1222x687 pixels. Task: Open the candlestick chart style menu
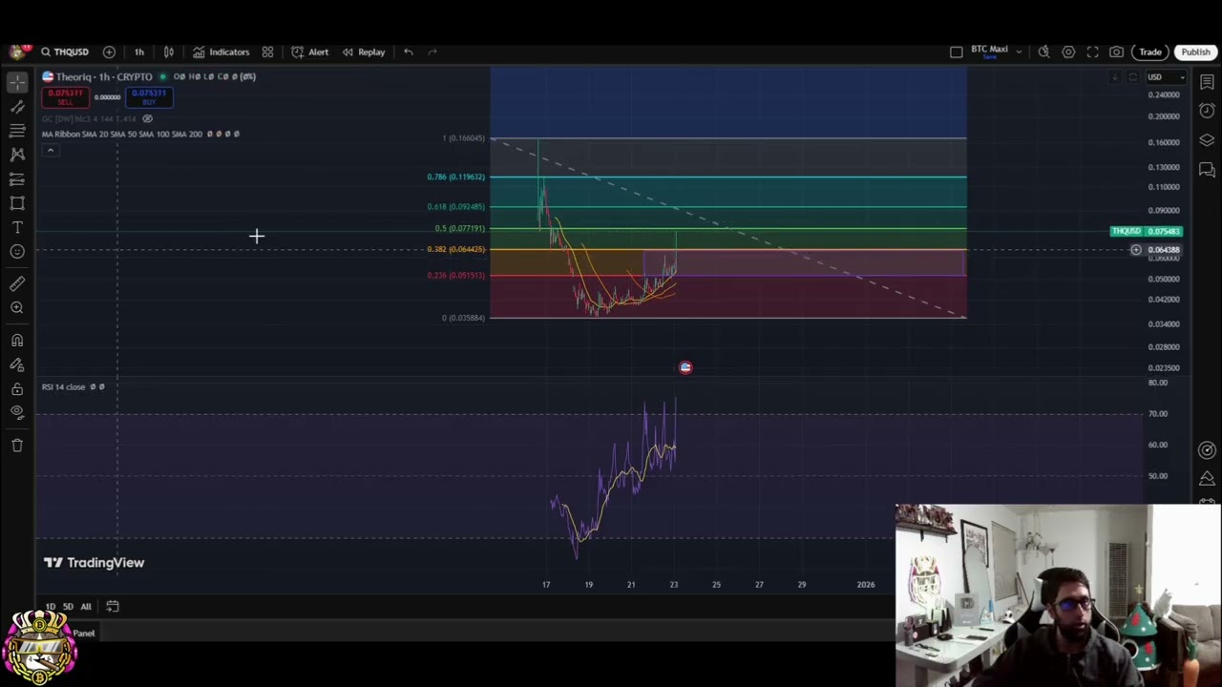(x=169, y=52)
